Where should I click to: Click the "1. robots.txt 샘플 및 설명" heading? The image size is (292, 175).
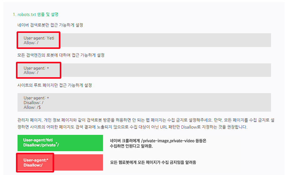[36, 14]
